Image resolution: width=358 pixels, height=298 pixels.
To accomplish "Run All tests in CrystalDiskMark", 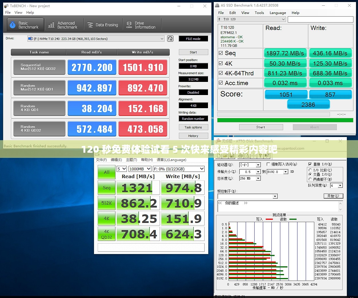I will coord(107,172).
